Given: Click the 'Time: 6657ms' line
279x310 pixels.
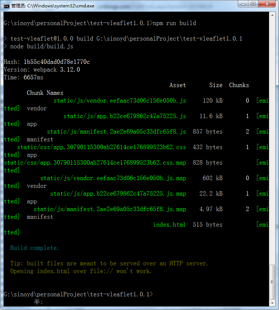Looking at the screenshot, I should pyautogui.click(x=24, y=77).
